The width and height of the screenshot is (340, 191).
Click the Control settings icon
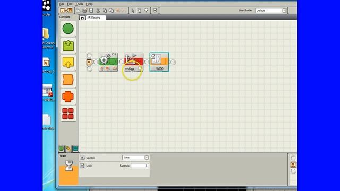82,158
